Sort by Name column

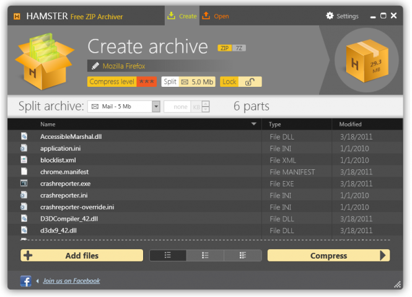point(48,125)
